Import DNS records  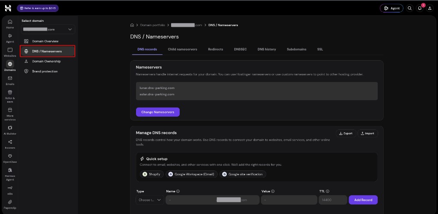(x=367, y=133)
